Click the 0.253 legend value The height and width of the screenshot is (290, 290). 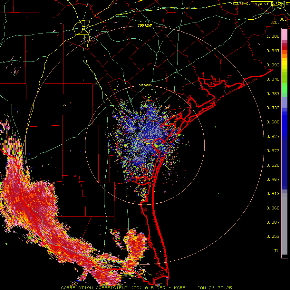(x=273, y=237)
